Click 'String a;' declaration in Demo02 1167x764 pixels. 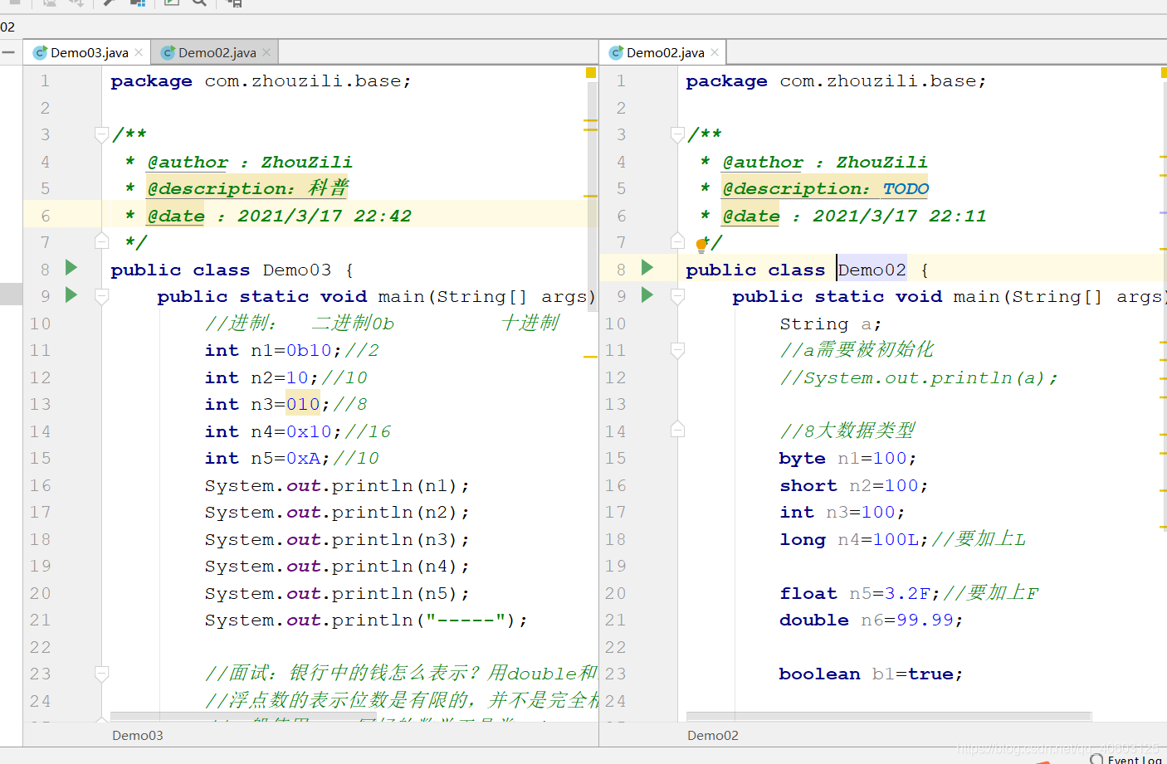click(831, 324)
